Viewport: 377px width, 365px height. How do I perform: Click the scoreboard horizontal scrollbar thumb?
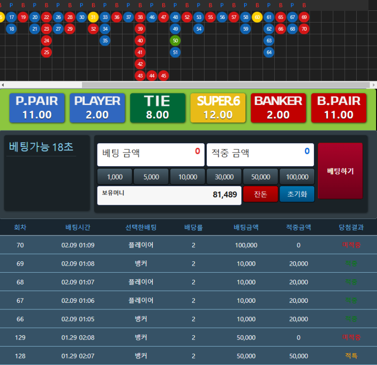pyautogui.click(x=226, y=85)
